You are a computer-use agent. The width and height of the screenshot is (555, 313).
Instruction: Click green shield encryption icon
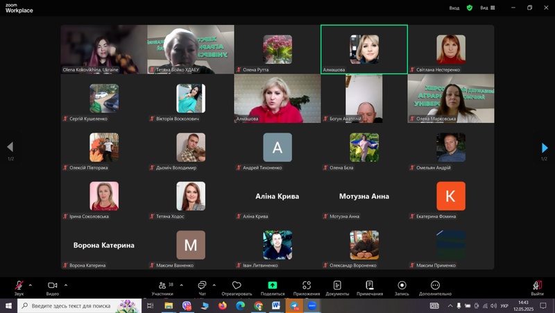point(470,8)
